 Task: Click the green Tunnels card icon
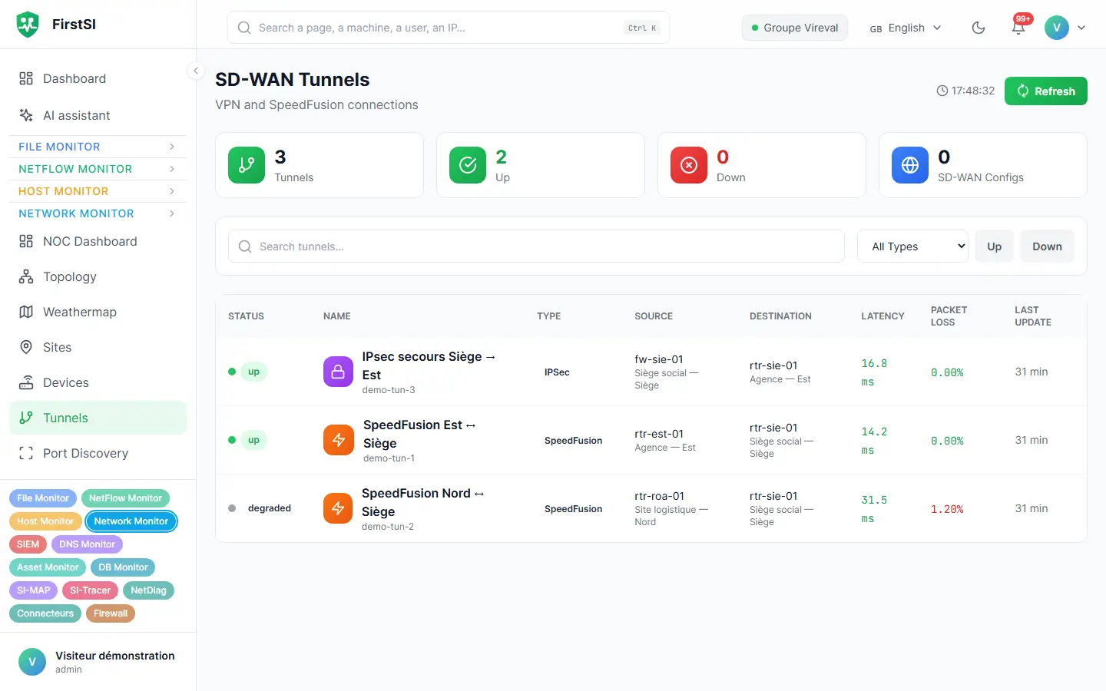tap(247, 165)
